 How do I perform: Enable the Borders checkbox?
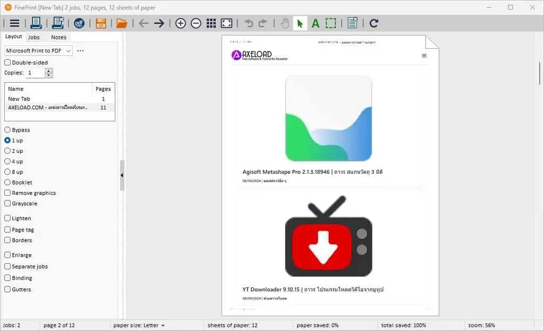pyautogui.click(x=7, y=240)
